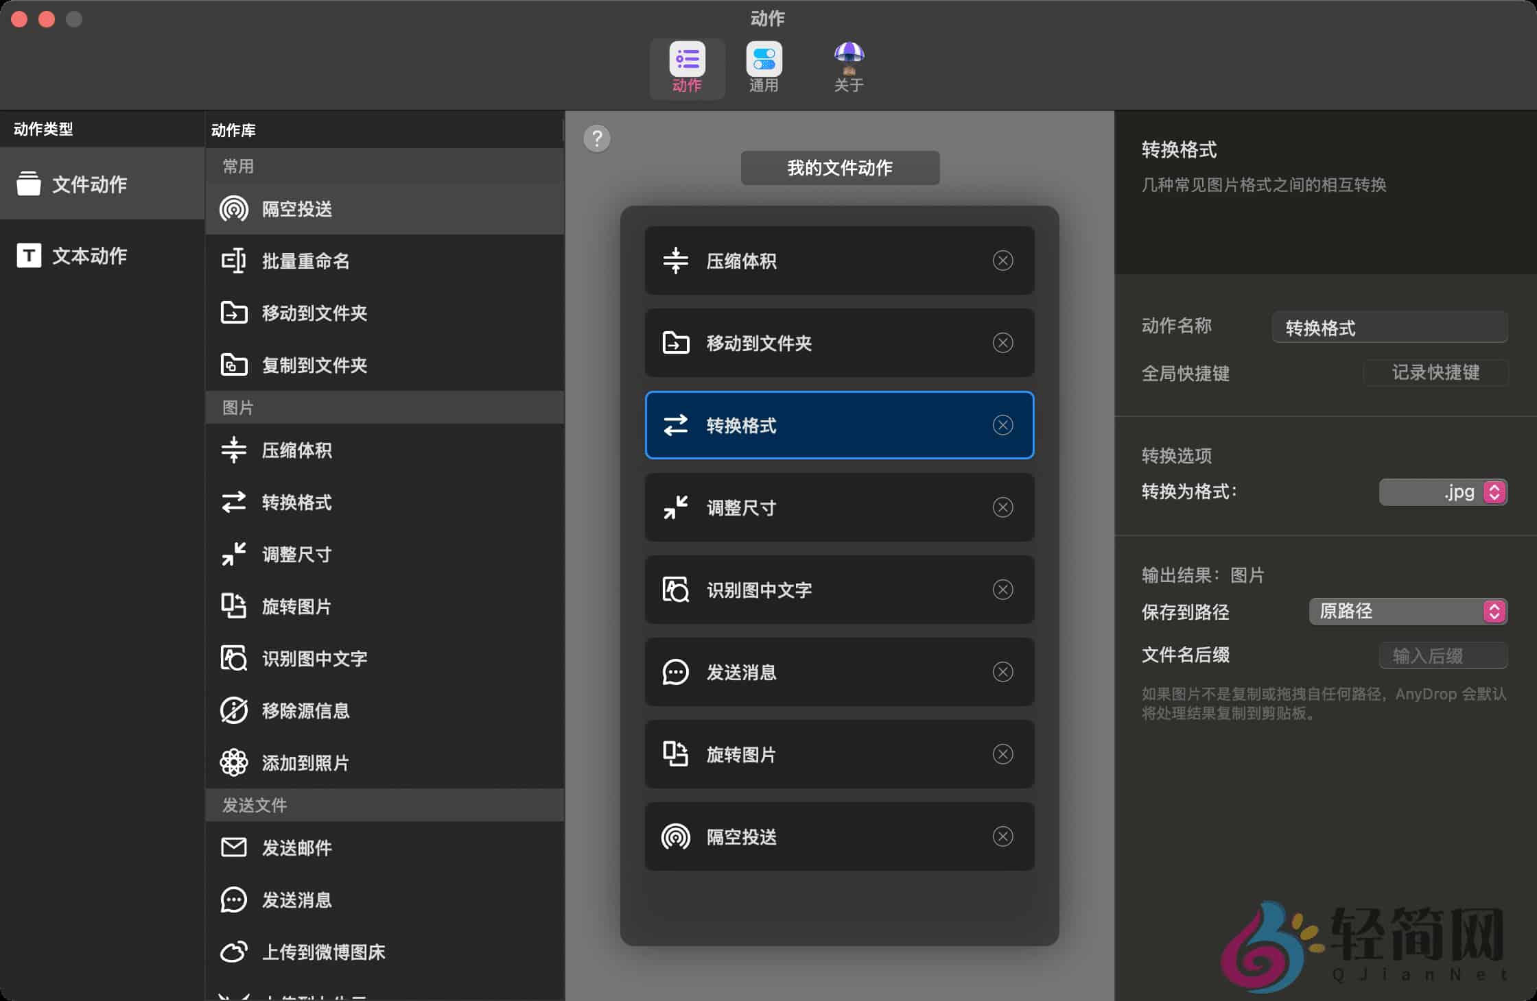The width and height of the screenshot is (1537, 1001).
Task: Open the 转换为格式 .jpg format dropdown
Action: point(1444,492)
